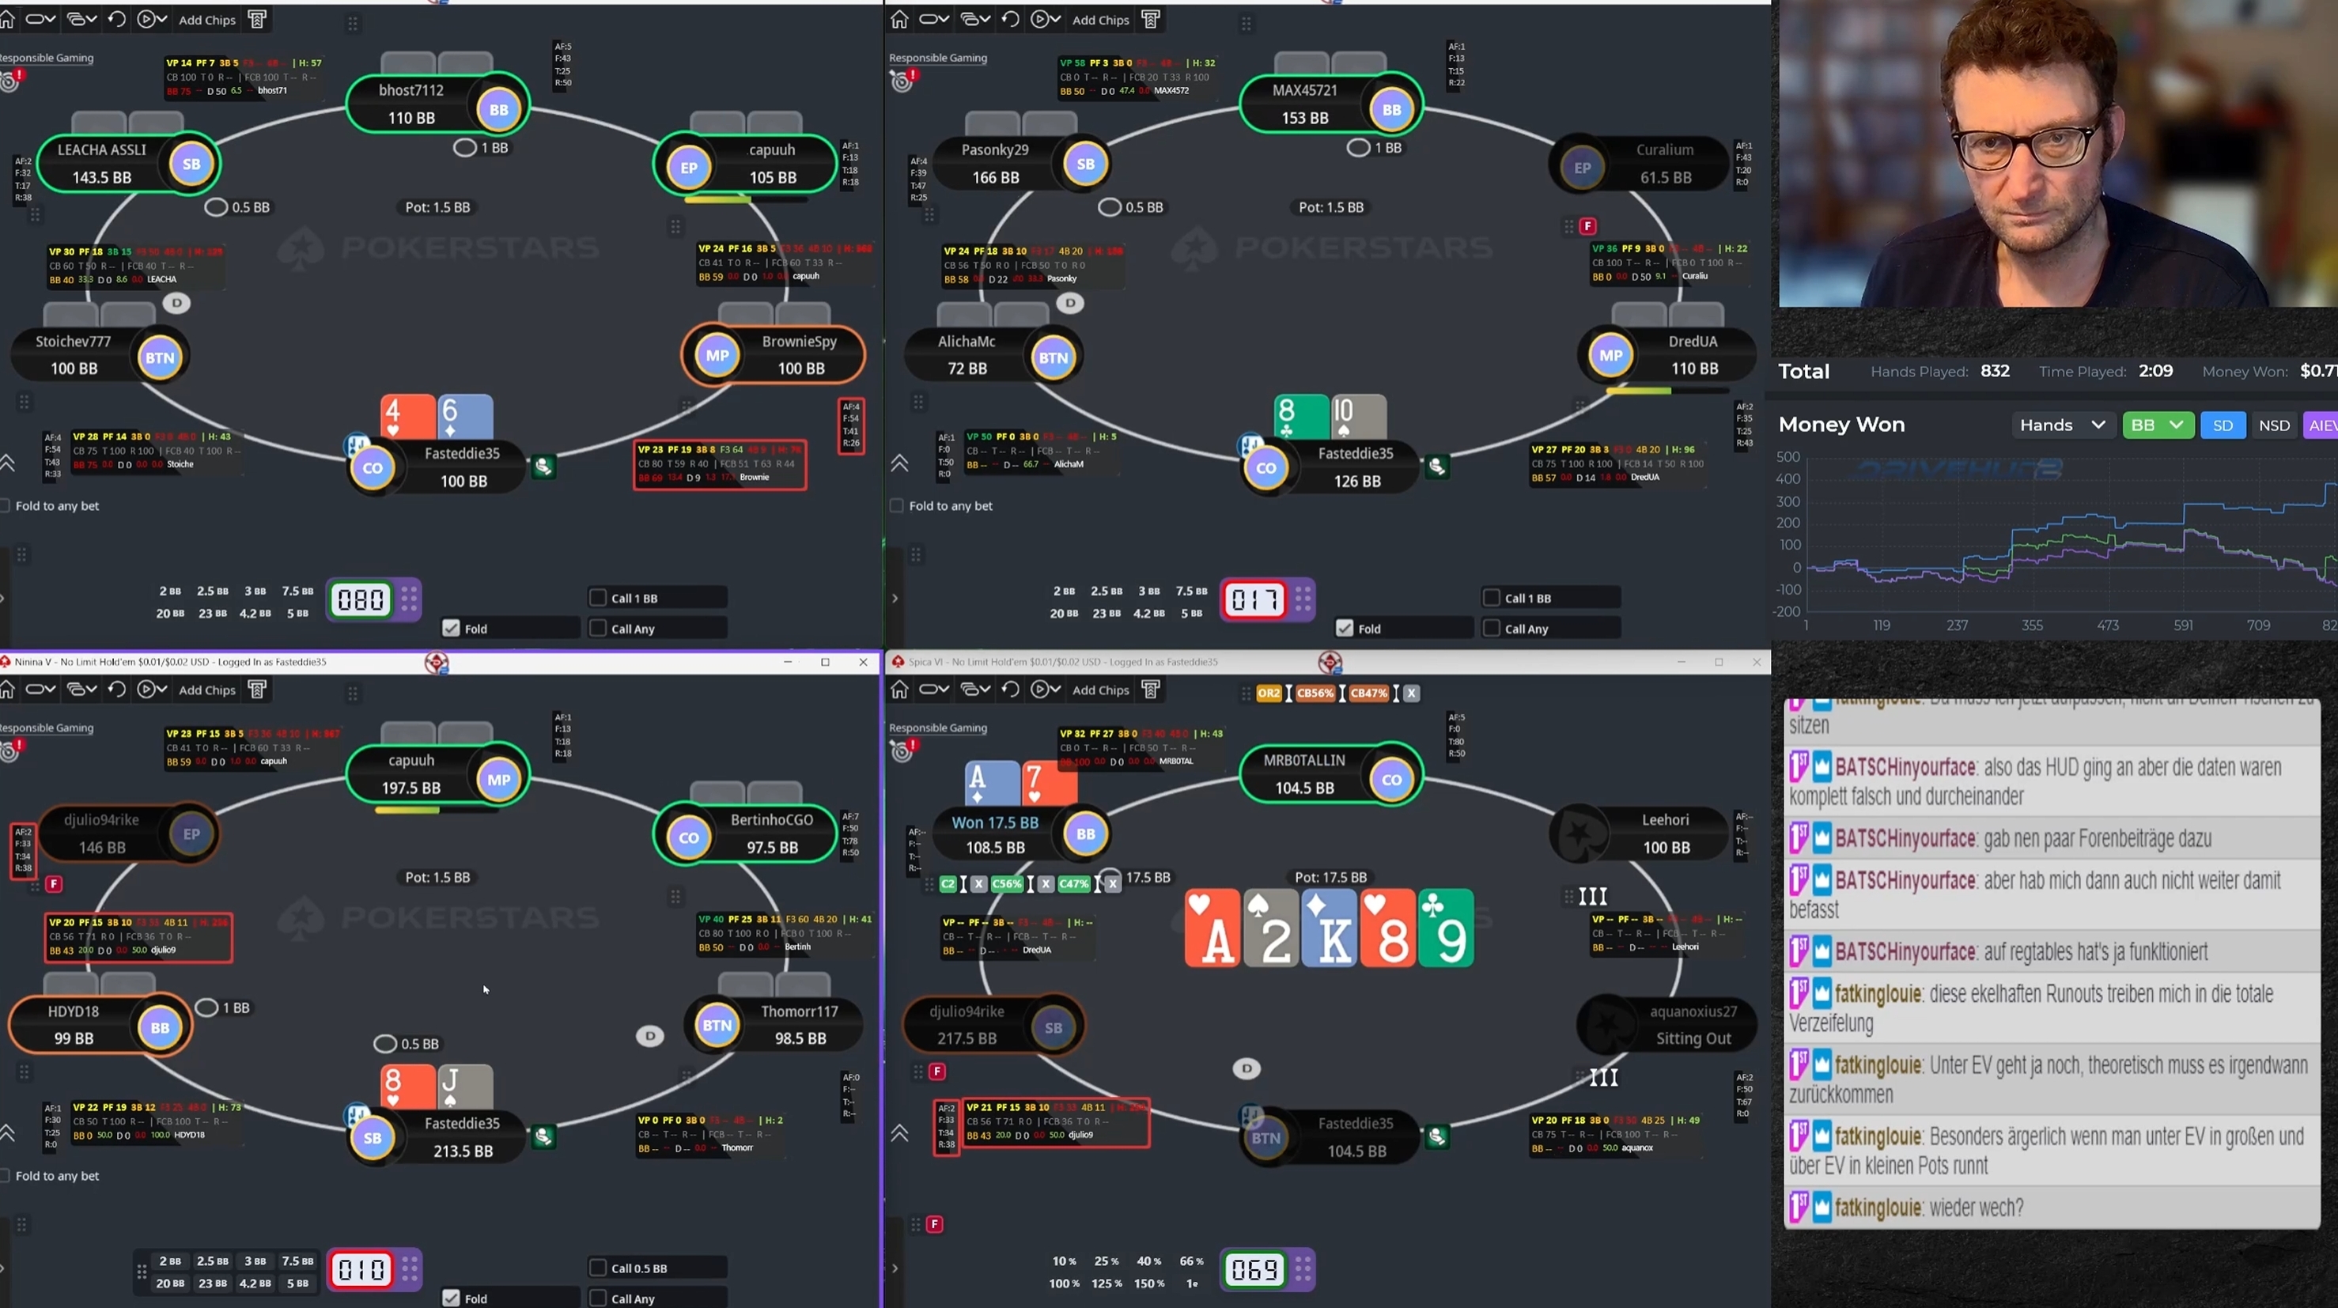
Task: Select capuuh's 197.5 BB seat in Ninina V
Action: (x=437, y=773)
